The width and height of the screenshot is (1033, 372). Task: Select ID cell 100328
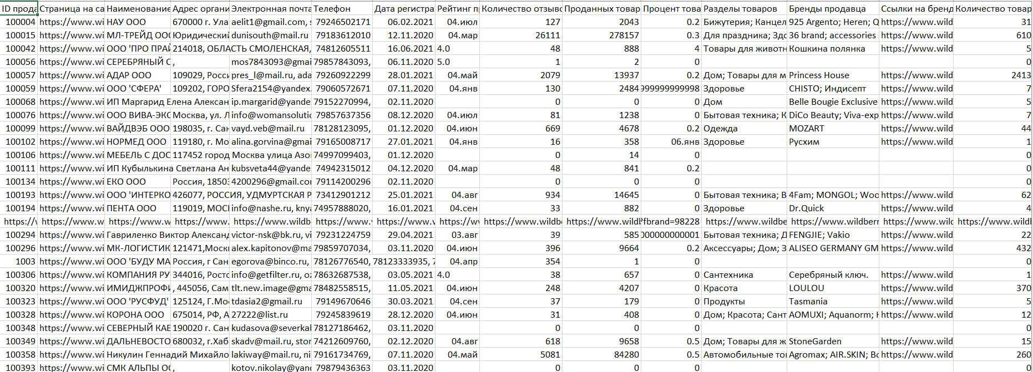coord(19,314)
